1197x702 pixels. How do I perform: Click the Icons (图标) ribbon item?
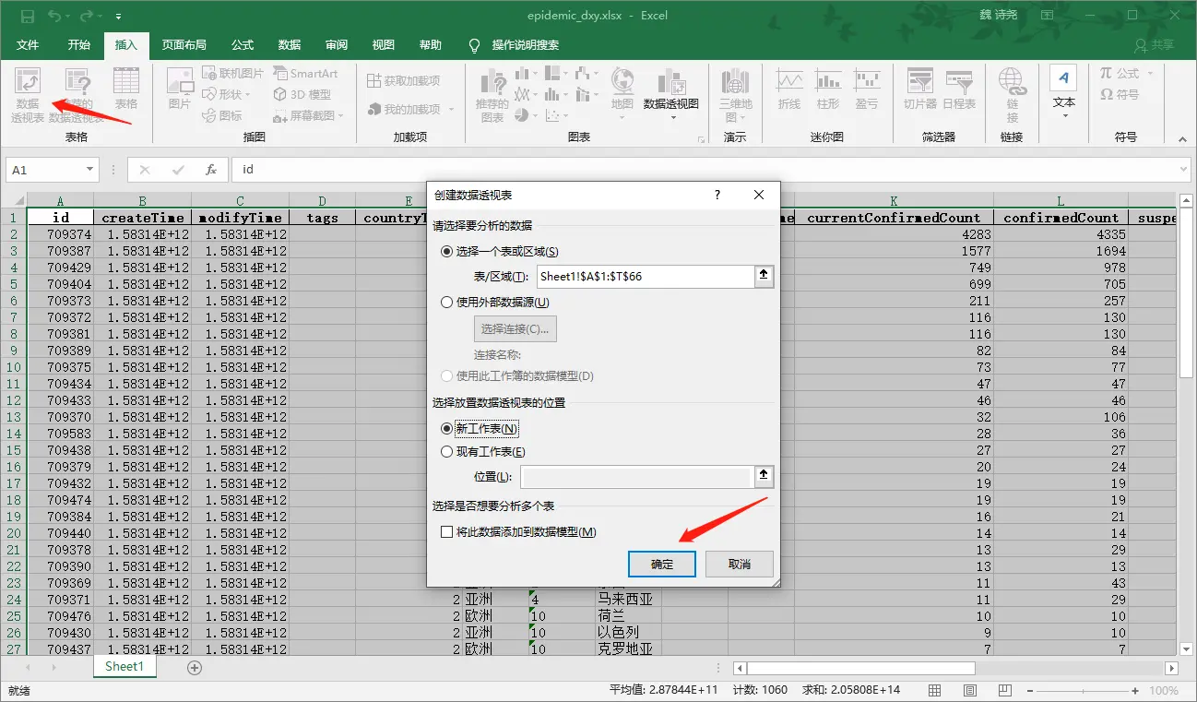click(221, 115)
